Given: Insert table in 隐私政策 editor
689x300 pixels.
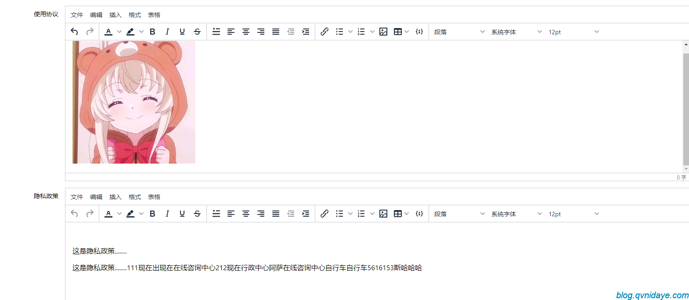Looking at the screenshot, I should click(398, 214).
